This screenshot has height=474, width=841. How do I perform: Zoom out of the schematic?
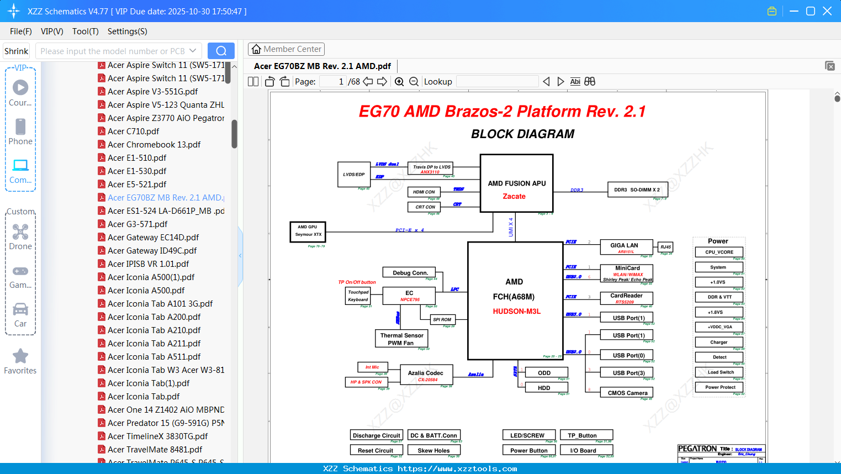pyautogui.click(x=414, y=82)
